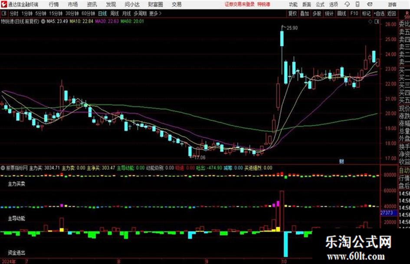Open the 选项 menu in the top bar

(x=333, y=4)
